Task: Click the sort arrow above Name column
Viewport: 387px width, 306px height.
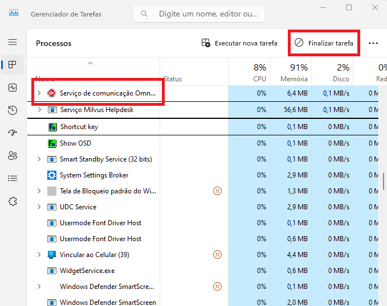Action: 90,63
